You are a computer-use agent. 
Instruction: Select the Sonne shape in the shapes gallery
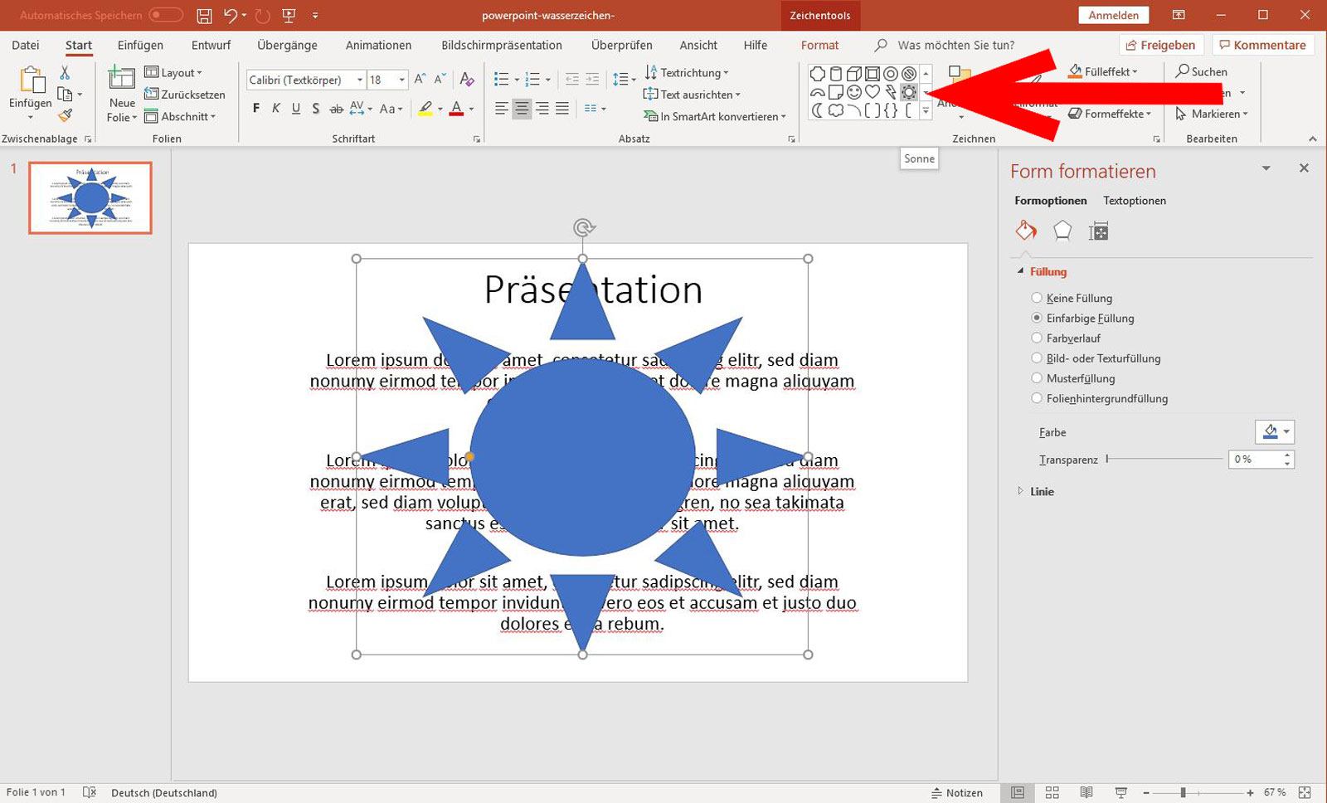(909, 92)
